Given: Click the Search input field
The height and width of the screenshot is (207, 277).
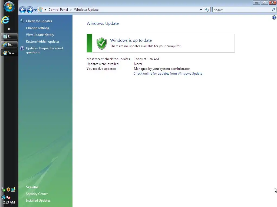Looking at the screenshot, I should pos(242,10).
